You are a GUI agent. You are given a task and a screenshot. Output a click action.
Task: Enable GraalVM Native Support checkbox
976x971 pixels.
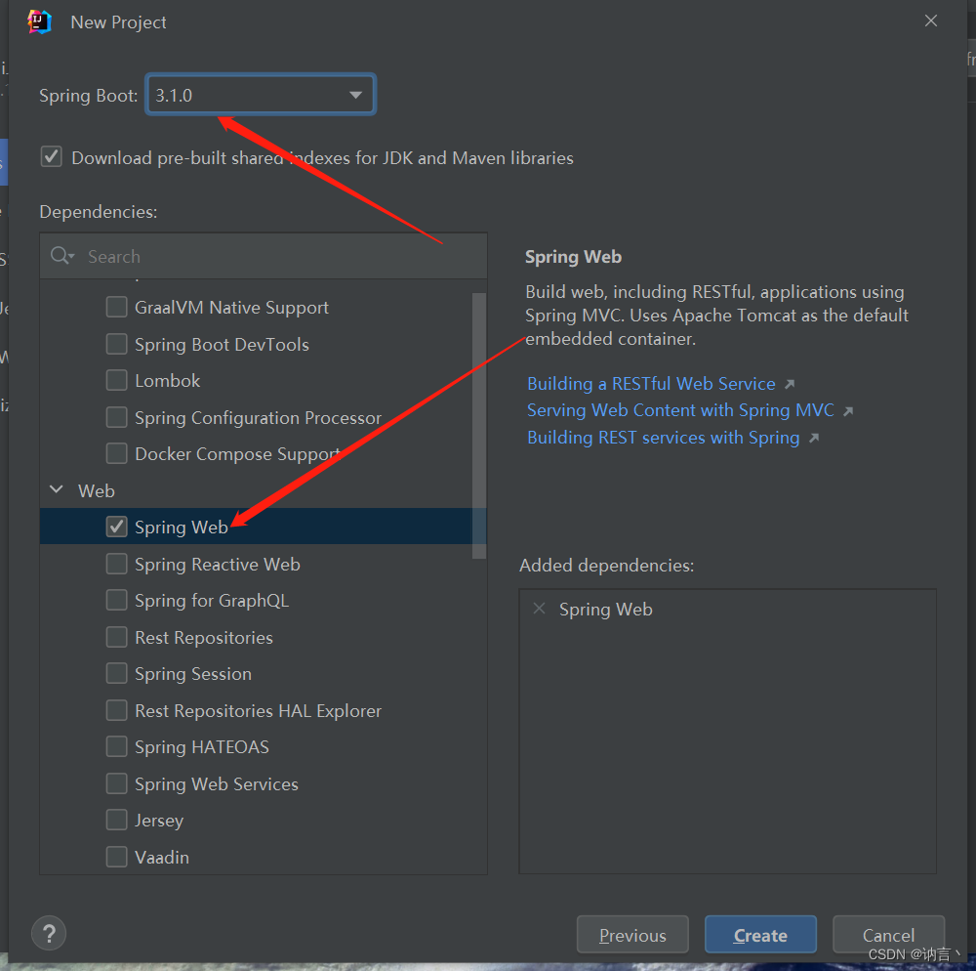pos(116,307)
